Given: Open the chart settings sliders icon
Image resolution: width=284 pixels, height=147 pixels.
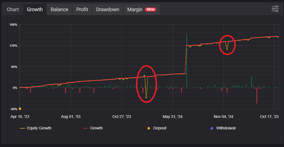Looking at the screenshot, I should (x=275, y=9).
